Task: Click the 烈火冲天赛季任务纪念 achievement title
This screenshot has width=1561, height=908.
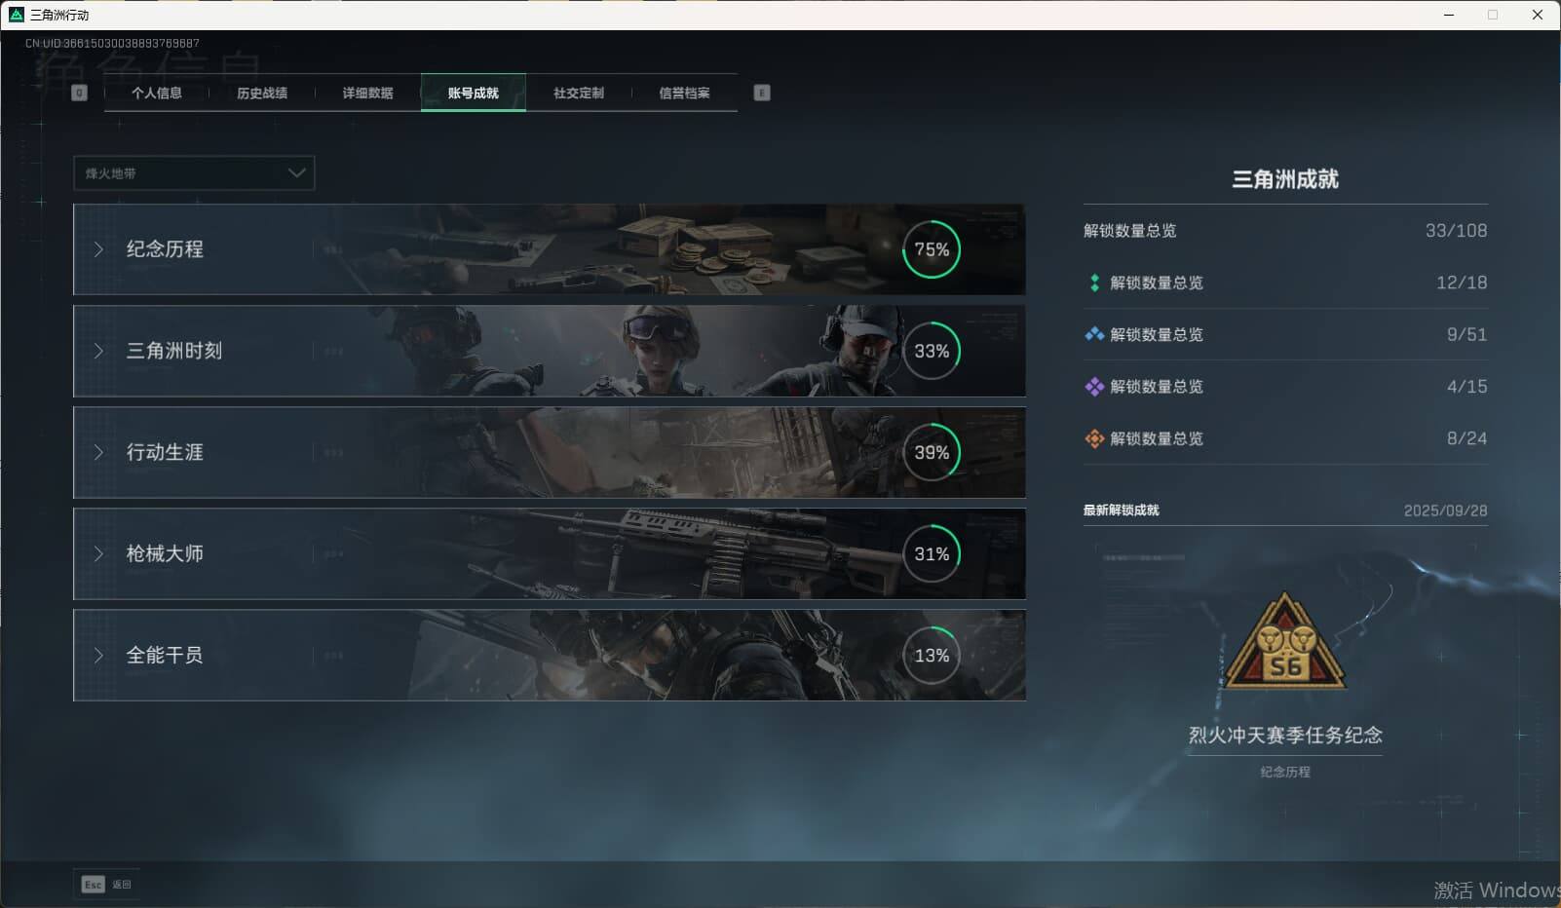Action: 1285,736
